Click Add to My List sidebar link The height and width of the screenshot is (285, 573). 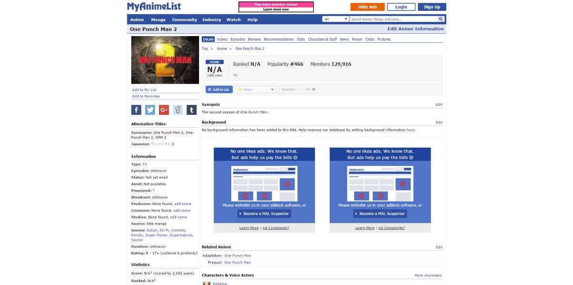pos(144,90)
